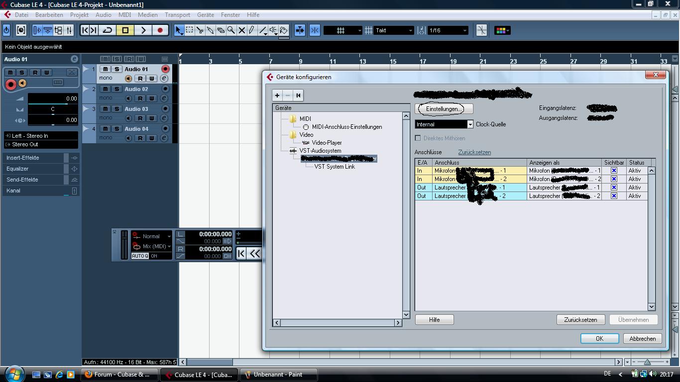Click the Stop button in toolbar
680x382 pixels.
coord(125,30)
